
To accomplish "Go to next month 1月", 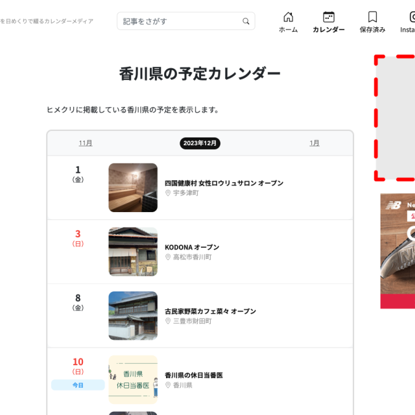I will click(314, 143).
